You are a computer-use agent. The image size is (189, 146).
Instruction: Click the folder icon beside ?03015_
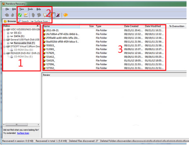[x=44, y=46]
